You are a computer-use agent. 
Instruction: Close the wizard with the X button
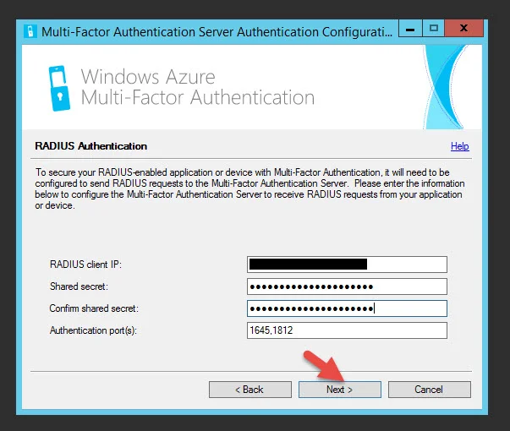(x=463, y=29)
